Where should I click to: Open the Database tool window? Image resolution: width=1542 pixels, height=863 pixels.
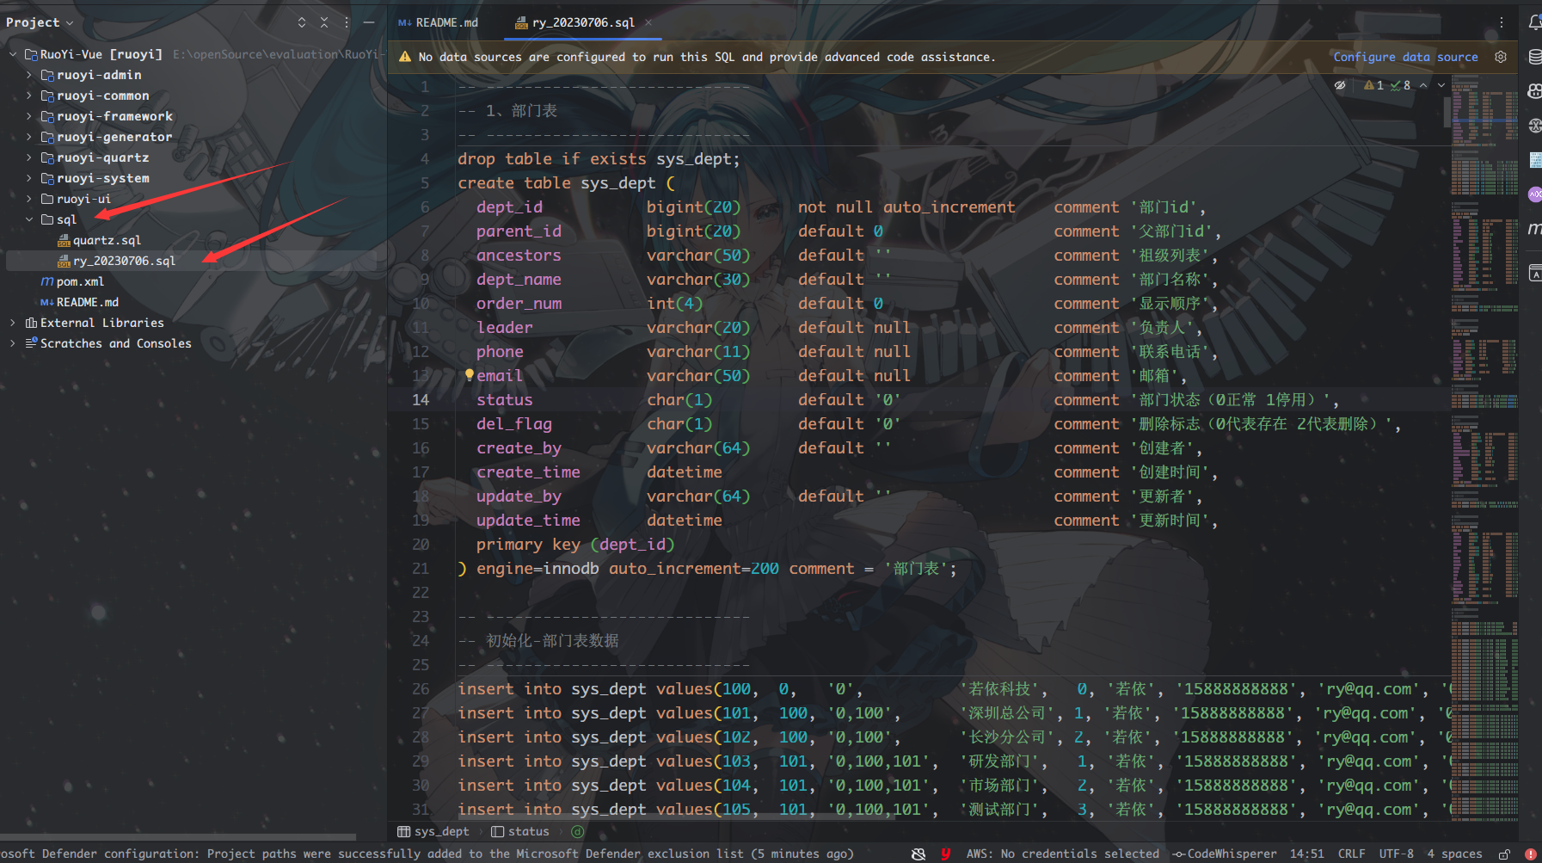1535,57
